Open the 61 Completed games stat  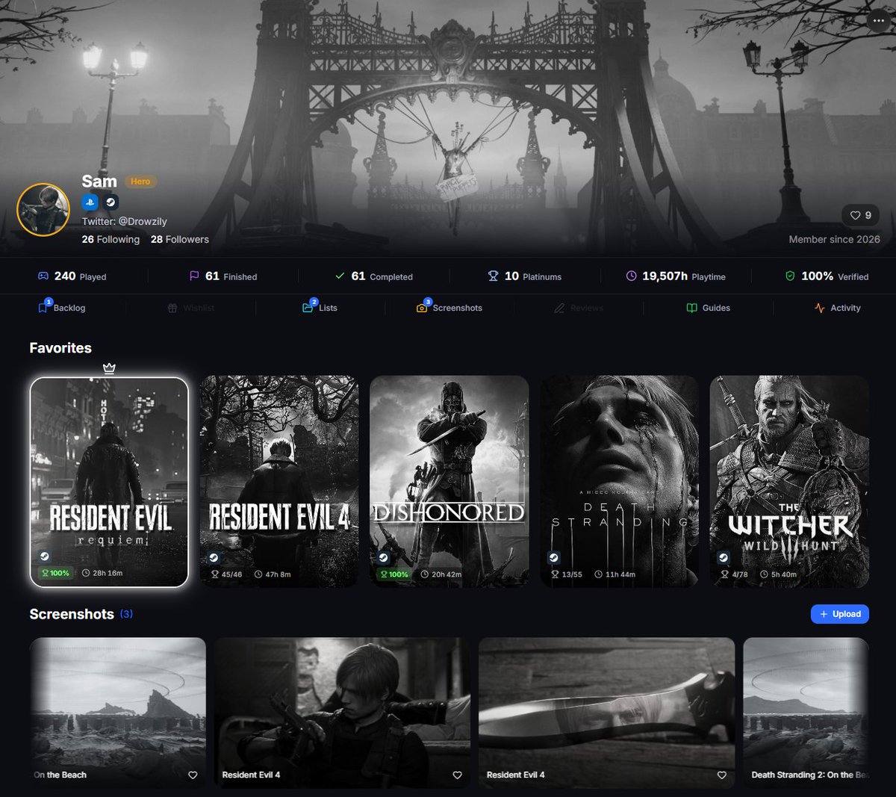(373, 276)
